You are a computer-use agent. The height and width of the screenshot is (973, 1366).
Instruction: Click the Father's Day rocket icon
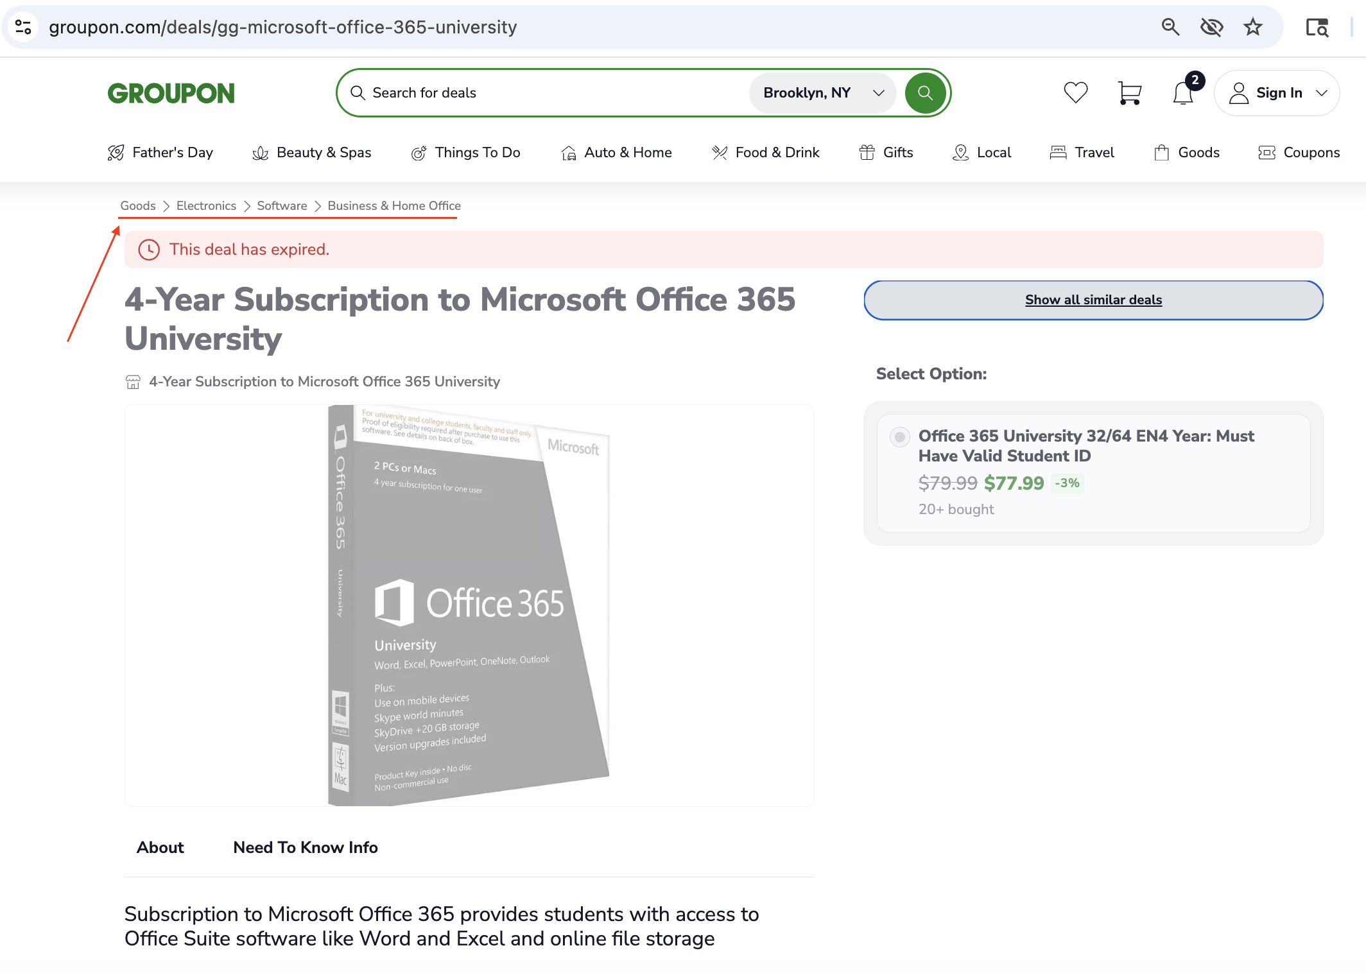click(x=116, y=153)
